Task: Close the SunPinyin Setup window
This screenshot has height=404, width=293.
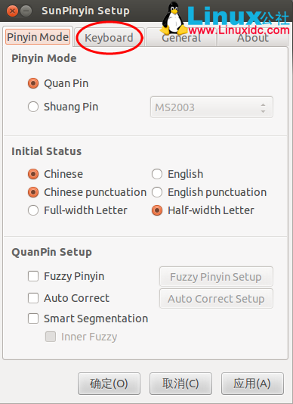Action: pyautogui.click(x=12, y=11)
